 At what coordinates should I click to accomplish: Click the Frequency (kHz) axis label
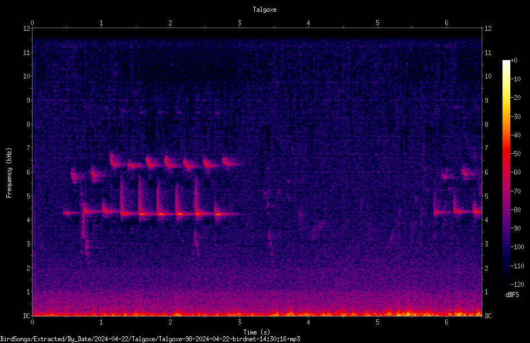click(9, 173)
